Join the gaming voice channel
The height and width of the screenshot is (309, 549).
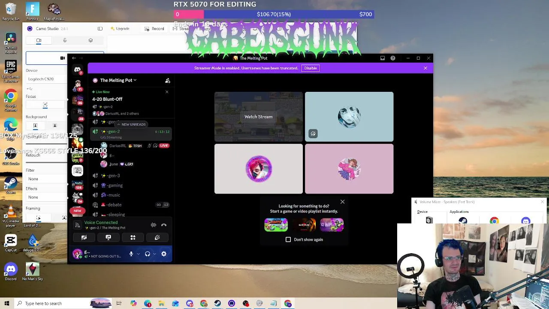(x=131, y=185)
